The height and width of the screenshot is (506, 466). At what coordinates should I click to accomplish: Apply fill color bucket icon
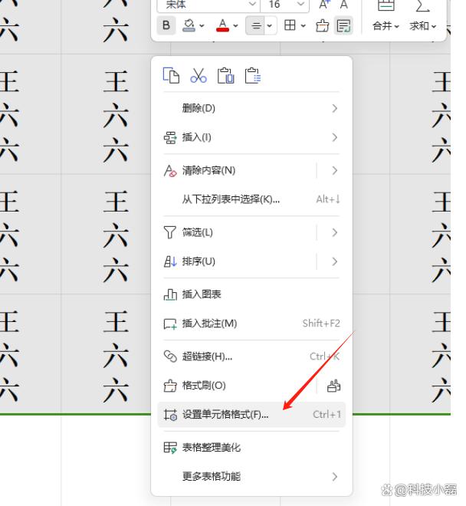pos(189,25)
